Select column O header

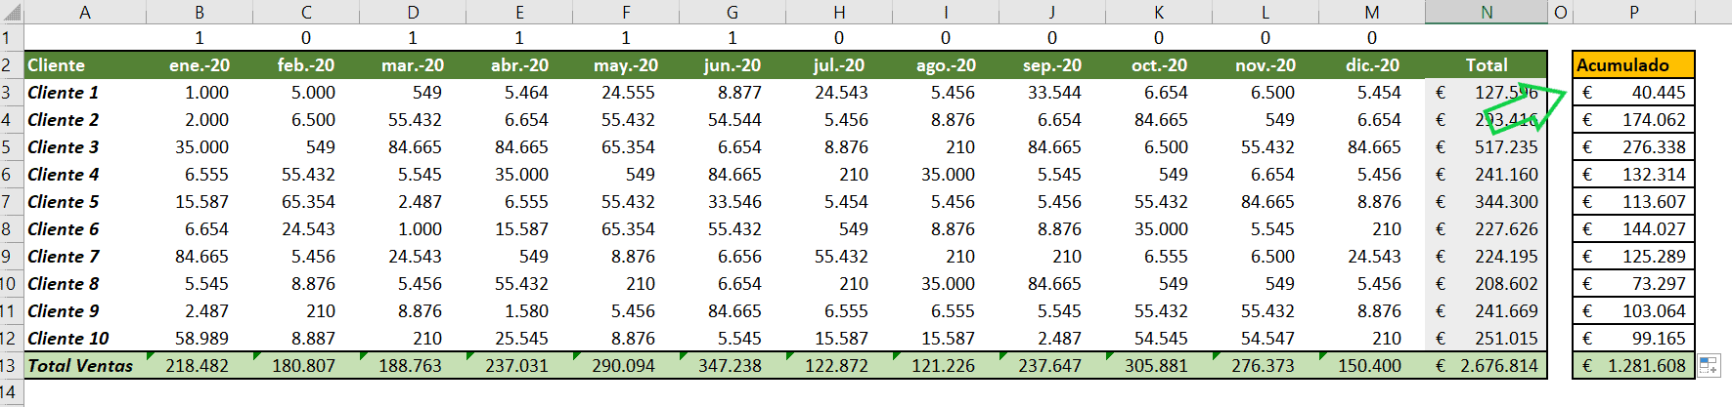point(1561,12)
